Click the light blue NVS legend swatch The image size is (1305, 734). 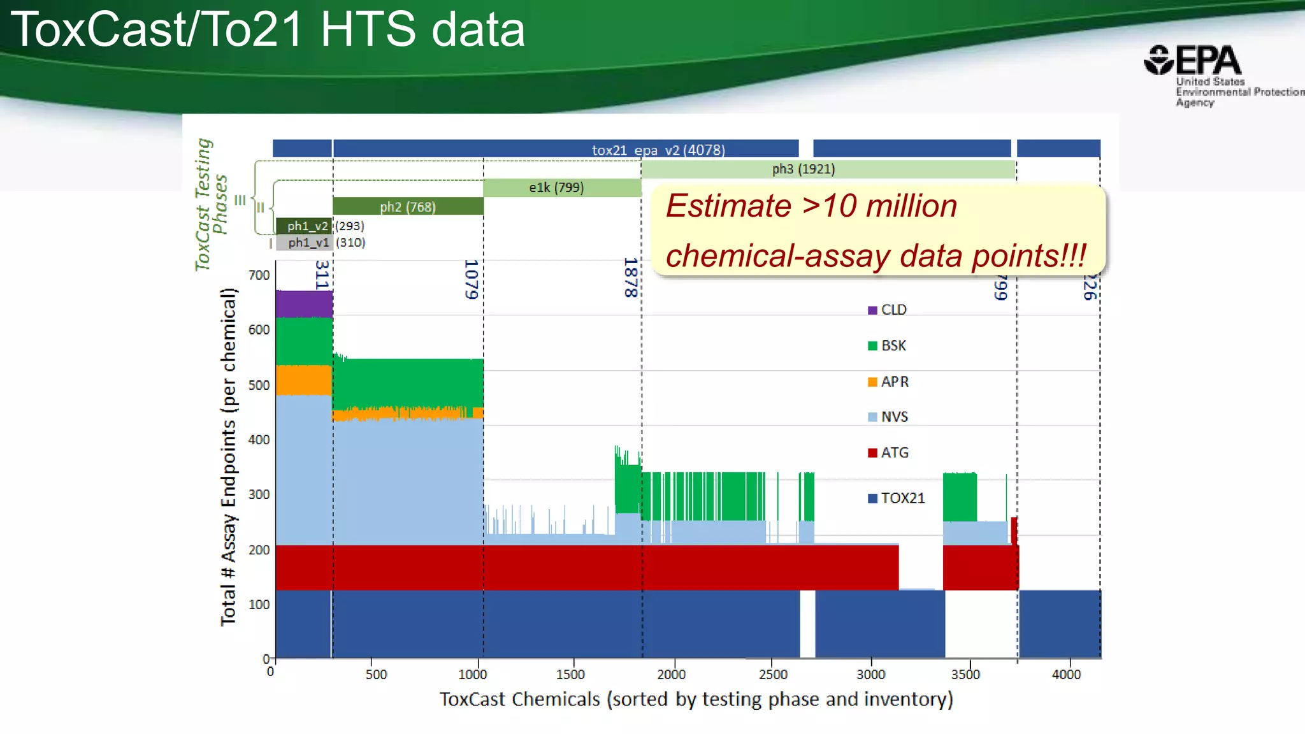coord(872,417)
